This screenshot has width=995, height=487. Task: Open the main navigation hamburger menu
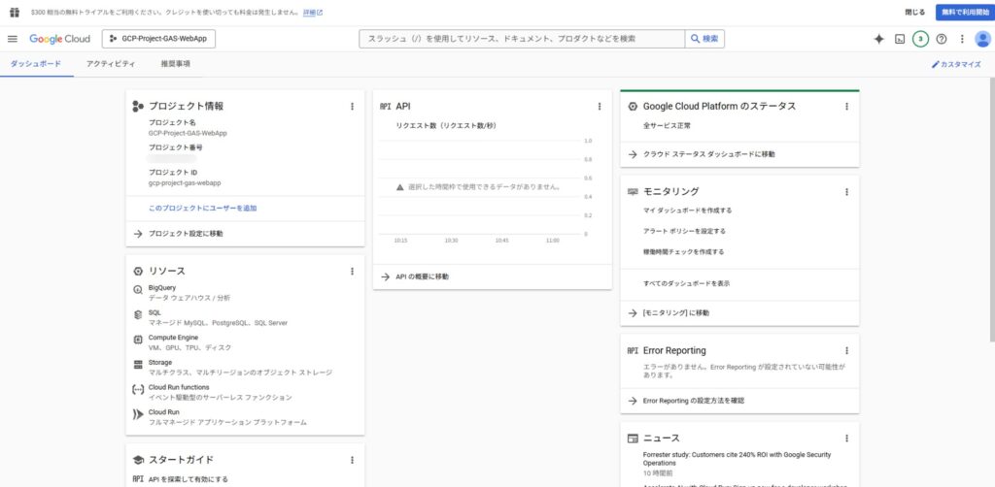coord(13,39)
